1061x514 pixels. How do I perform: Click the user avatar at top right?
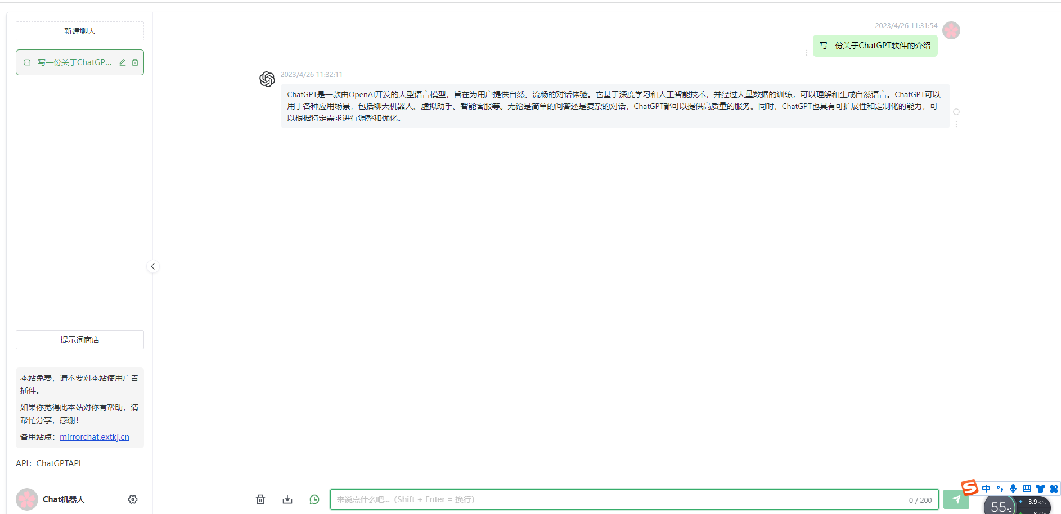951,30
